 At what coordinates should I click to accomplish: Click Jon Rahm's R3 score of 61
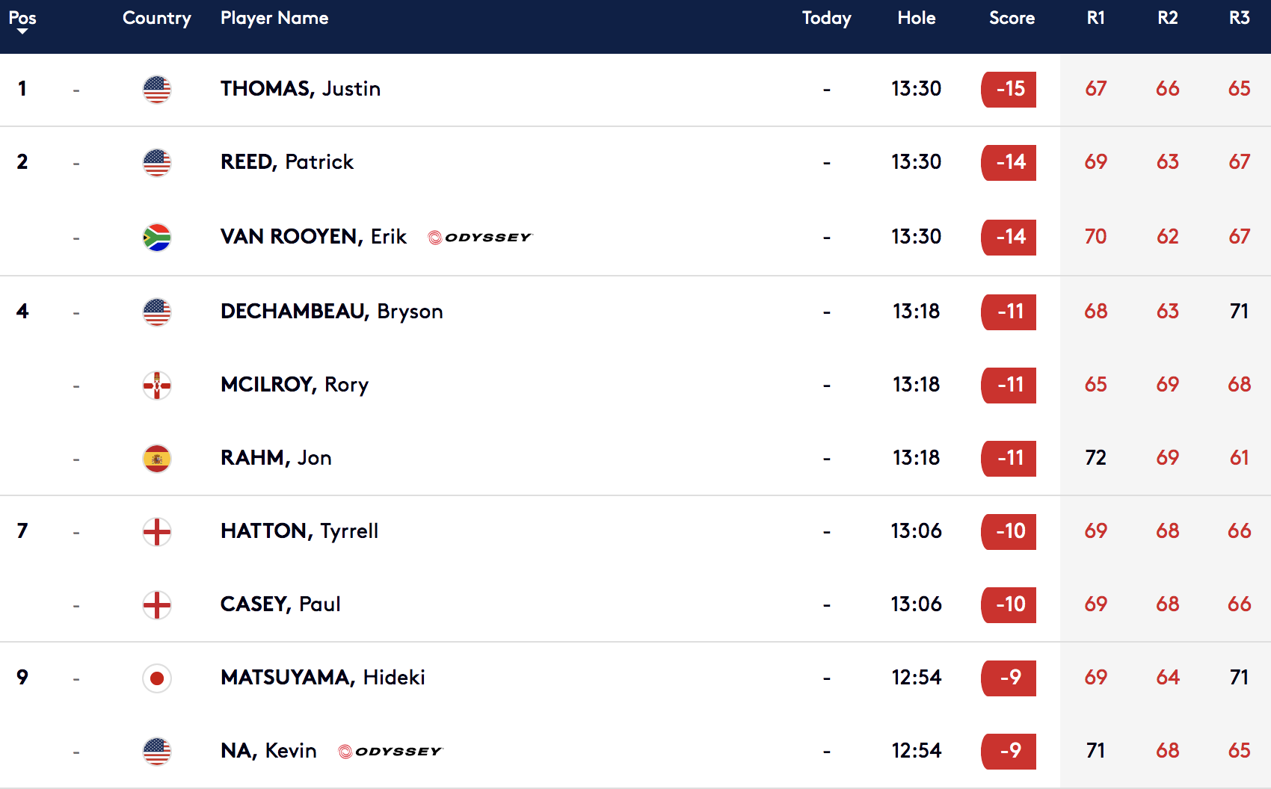(1239, 457)
